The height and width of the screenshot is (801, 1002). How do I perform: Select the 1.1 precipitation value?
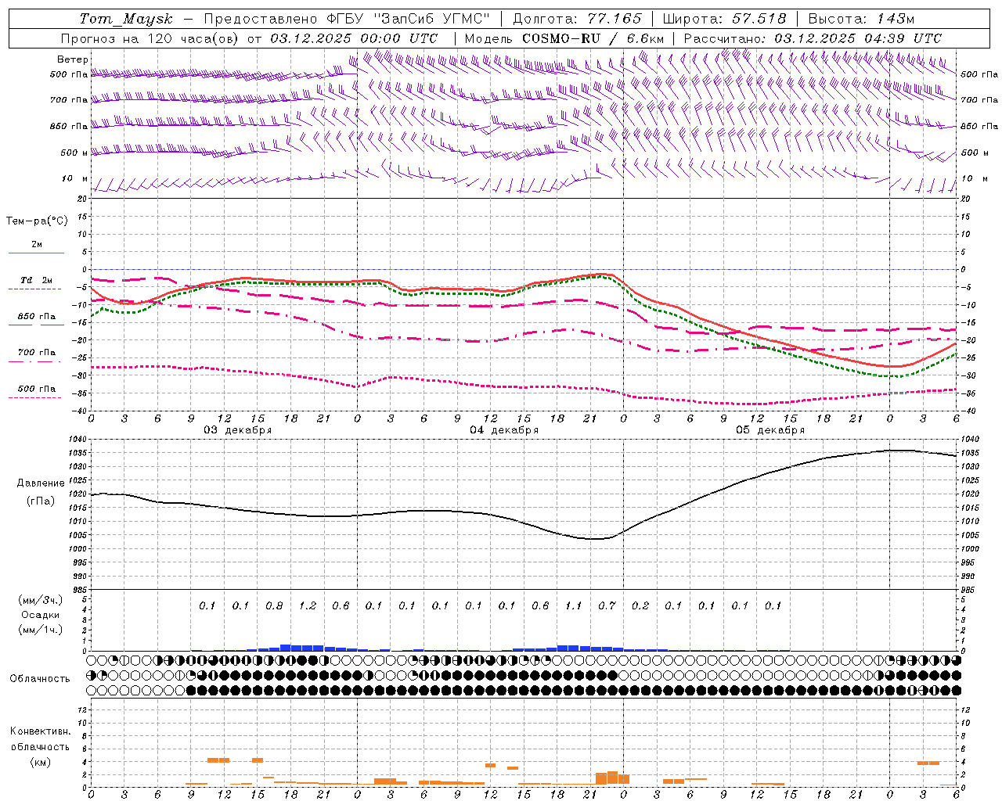tap(574, 605)
